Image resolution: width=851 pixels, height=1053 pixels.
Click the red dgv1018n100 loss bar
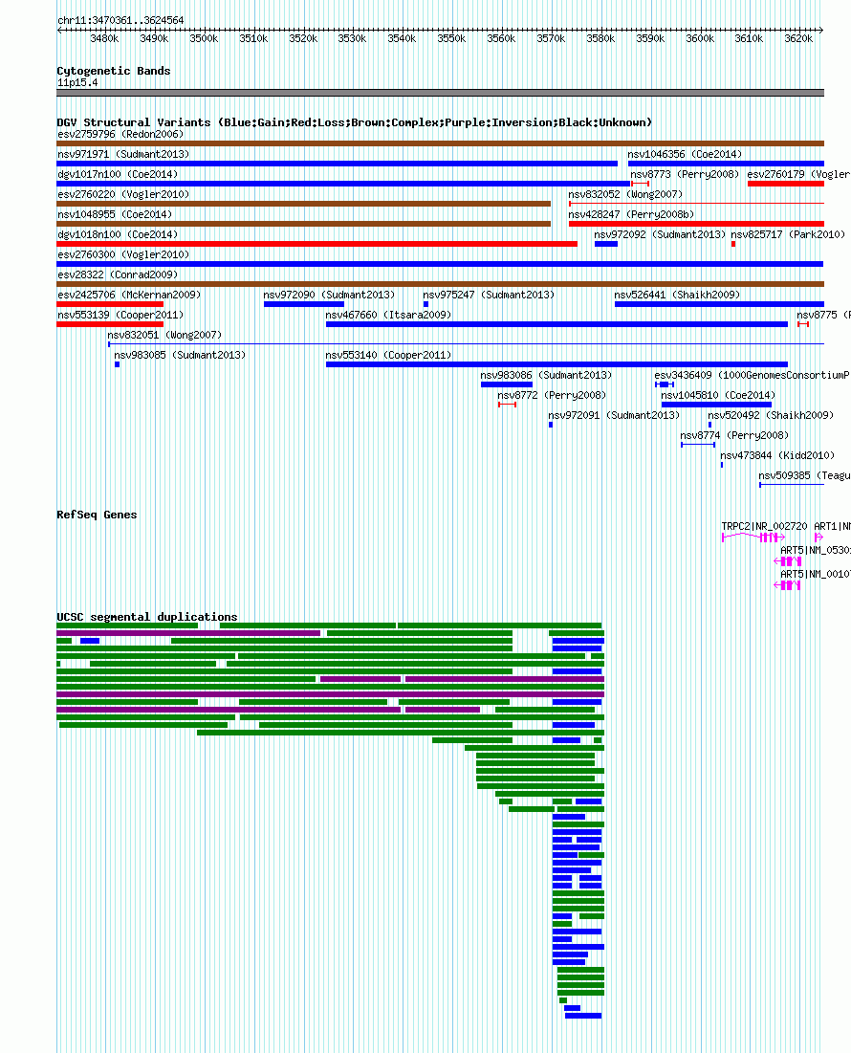(316, 245)
